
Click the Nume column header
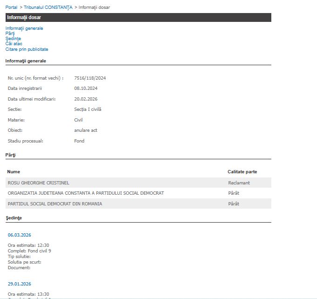(14, 172)
